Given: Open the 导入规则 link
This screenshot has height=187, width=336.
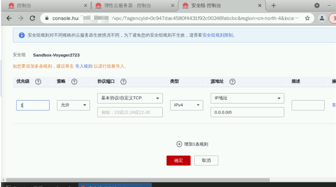Looking at the screenshot, I should (x=84, y=66).
